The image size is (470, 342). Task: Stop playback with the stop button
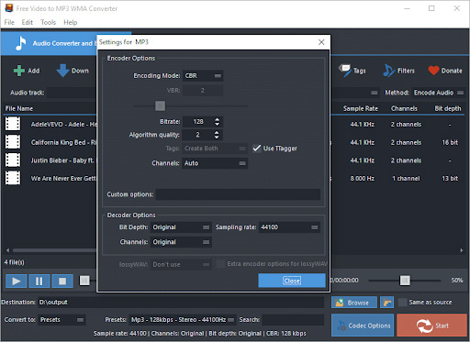click(62, 281)
